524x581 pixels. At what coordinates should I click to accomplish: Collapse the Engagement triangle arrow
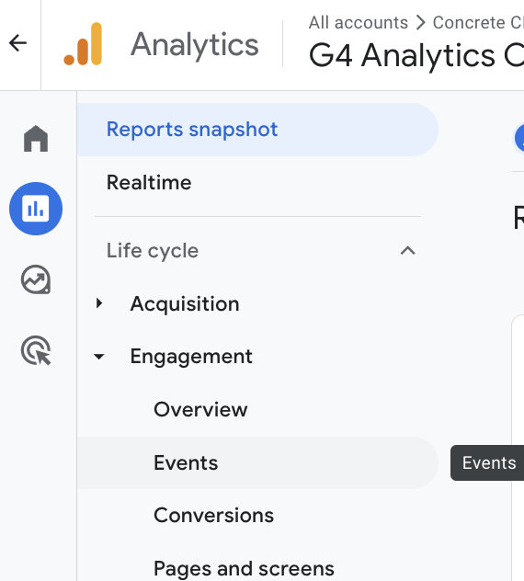(99, 357)
